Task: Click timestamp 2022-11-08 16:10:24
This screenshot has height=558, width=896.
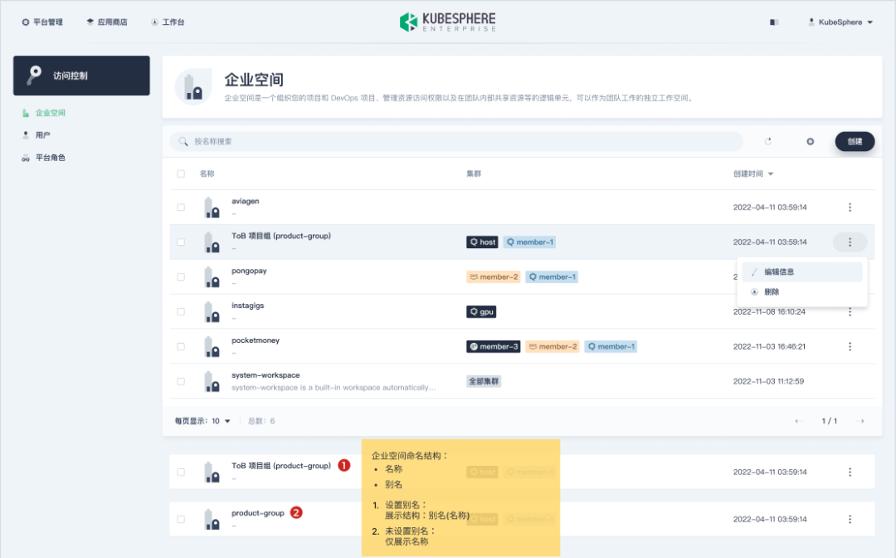Action: pyautogui.click(x=769, y=311)
